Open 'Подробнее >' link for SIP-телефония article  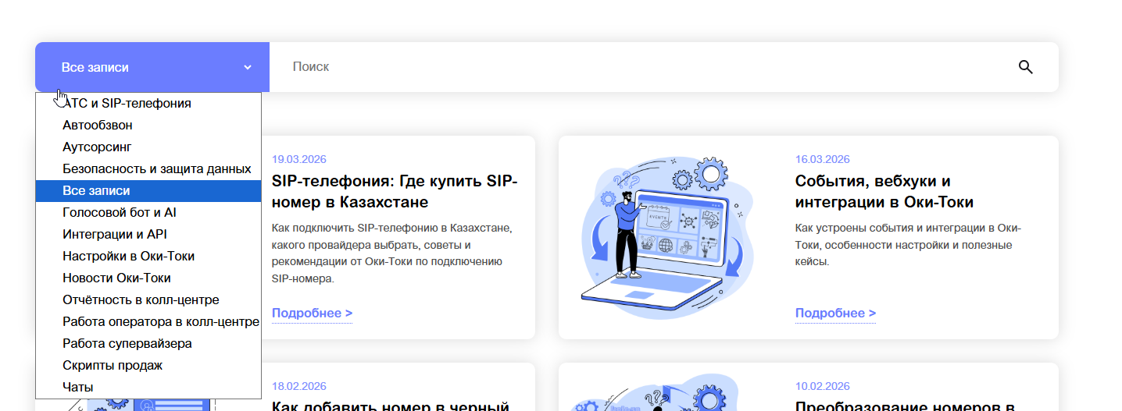pyautogui.click(x=312, y=314)
